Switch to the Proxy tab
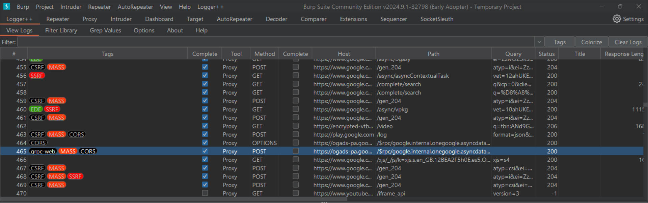The height and width of the screenshot is (203, 648). [x=90, y=19]
